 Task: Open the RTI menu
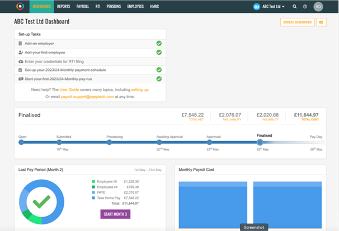pos(98,7)
